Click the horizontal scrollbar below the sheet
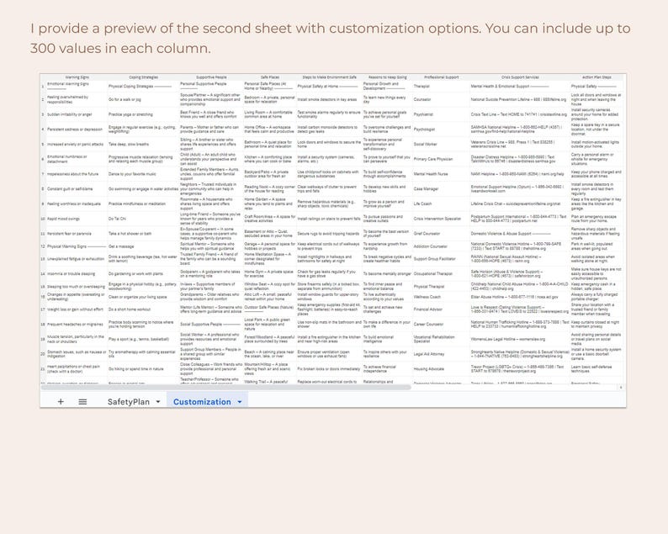 [x=225, y=388]
